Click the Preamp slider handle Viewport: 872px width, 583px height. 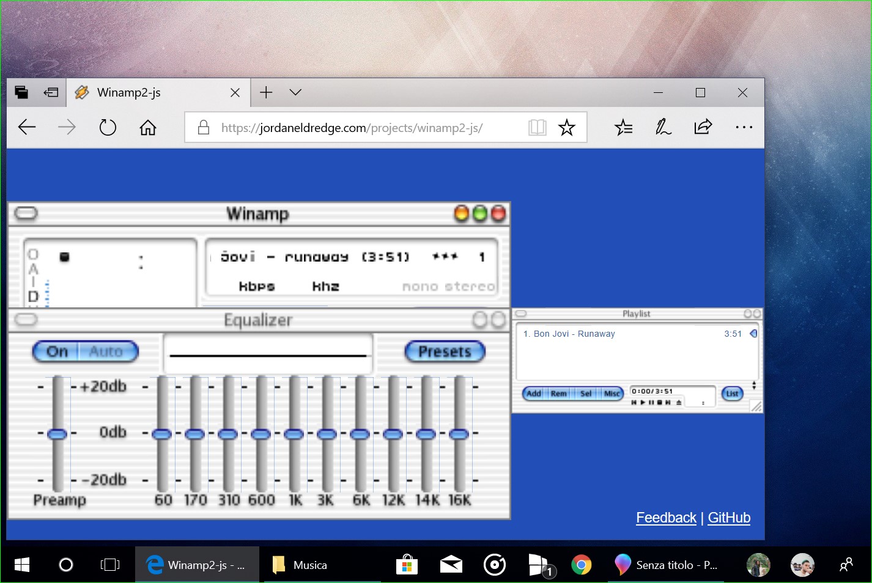coord(57,434)
